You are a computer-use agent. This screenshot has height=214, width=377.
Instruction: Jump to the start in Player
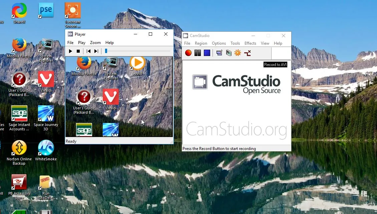(88, 51)
